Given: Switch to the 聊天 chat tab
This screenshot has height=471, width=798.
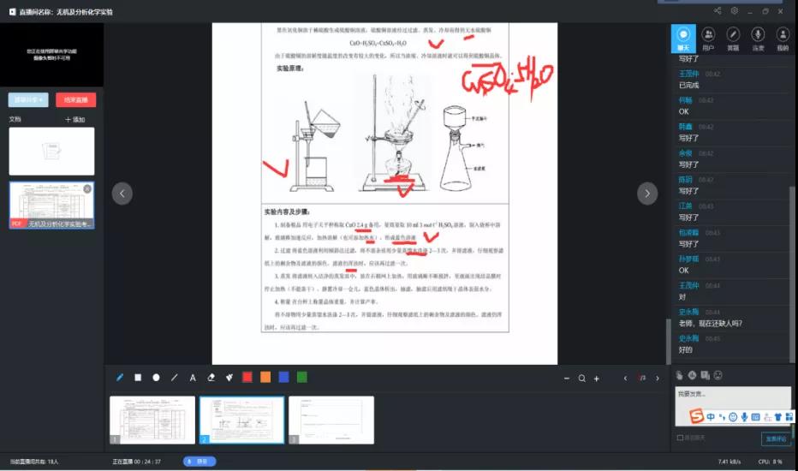Looking at the screenshot, I should tap(683, 39).
